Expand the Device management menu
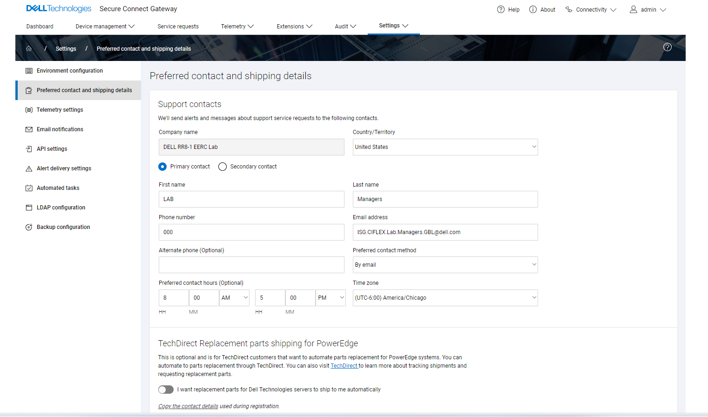The height and width of the screenshot is (417, 708). tap(105, 26)
